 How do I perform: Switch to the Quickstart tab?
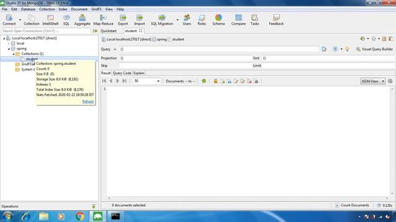tap(109, 31)
